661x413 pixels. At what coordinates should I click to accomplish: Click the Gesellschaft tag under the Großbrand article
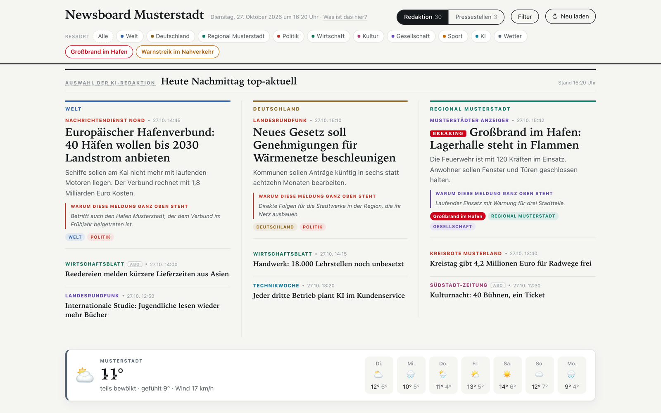452,226
